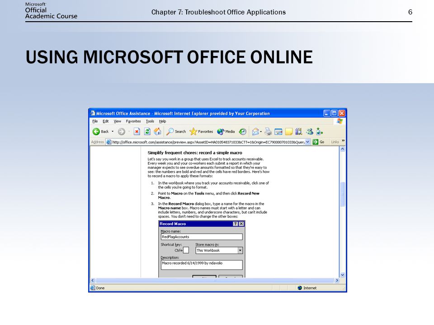This screenshot has height=325, width=434.
Task: Open the Search pane
Action: tap(176, 131)
